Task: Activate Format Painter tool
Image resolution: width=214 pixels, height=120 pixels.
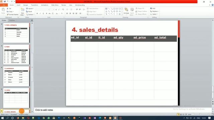Action: [12, 14]
